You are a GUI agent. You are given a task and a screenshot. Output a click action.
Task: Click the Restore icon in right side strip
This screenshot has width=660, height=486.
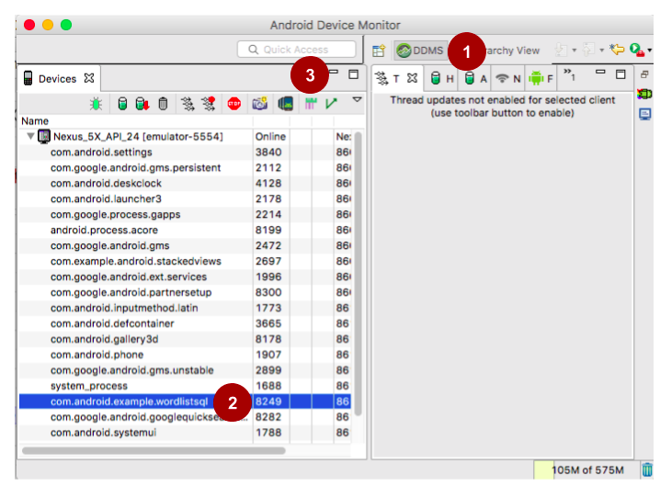644,74
